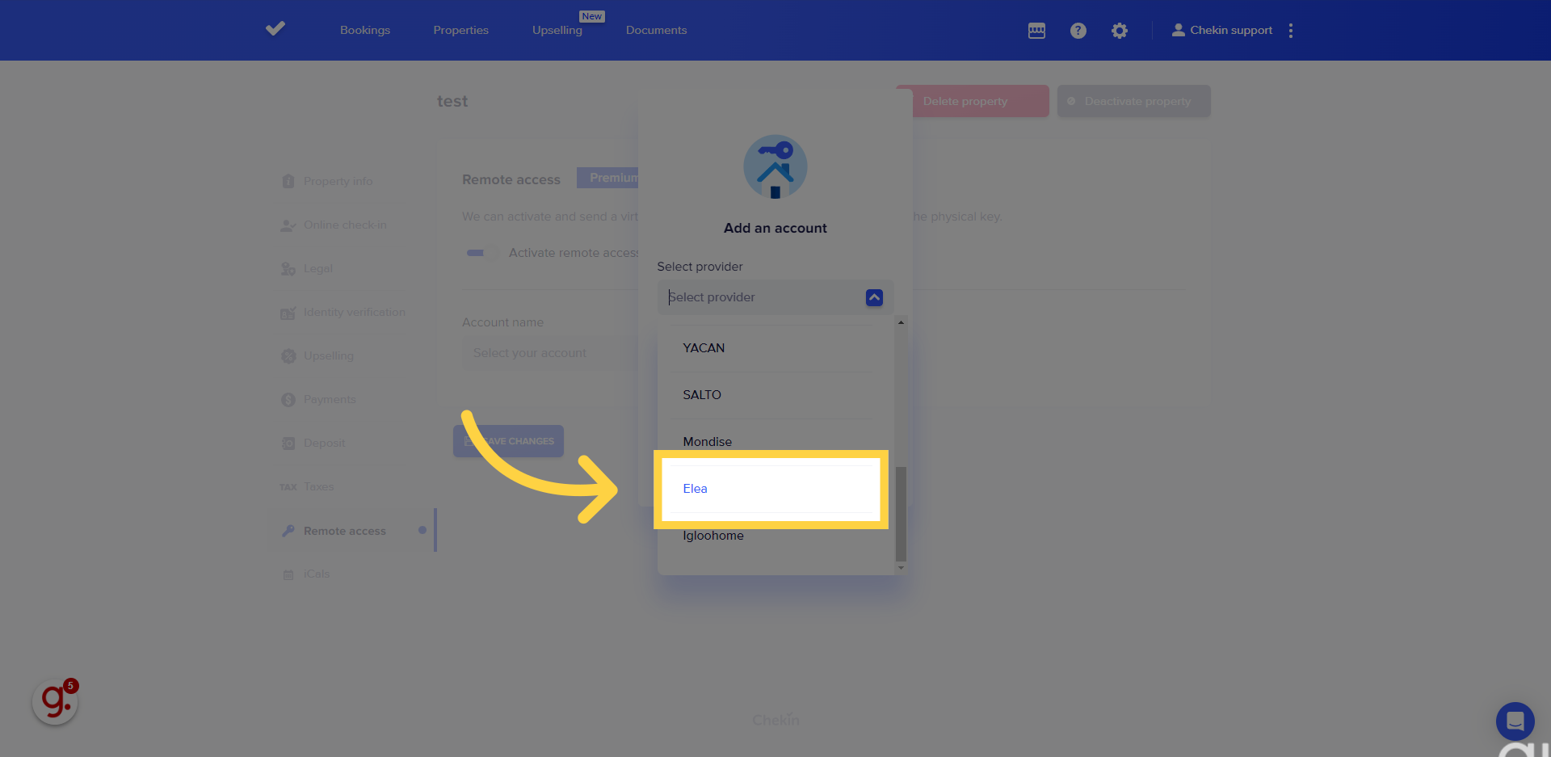This screenshot has height=757, width=1551.
Task: Open the settings gear icon
Action: (1120, 31)
